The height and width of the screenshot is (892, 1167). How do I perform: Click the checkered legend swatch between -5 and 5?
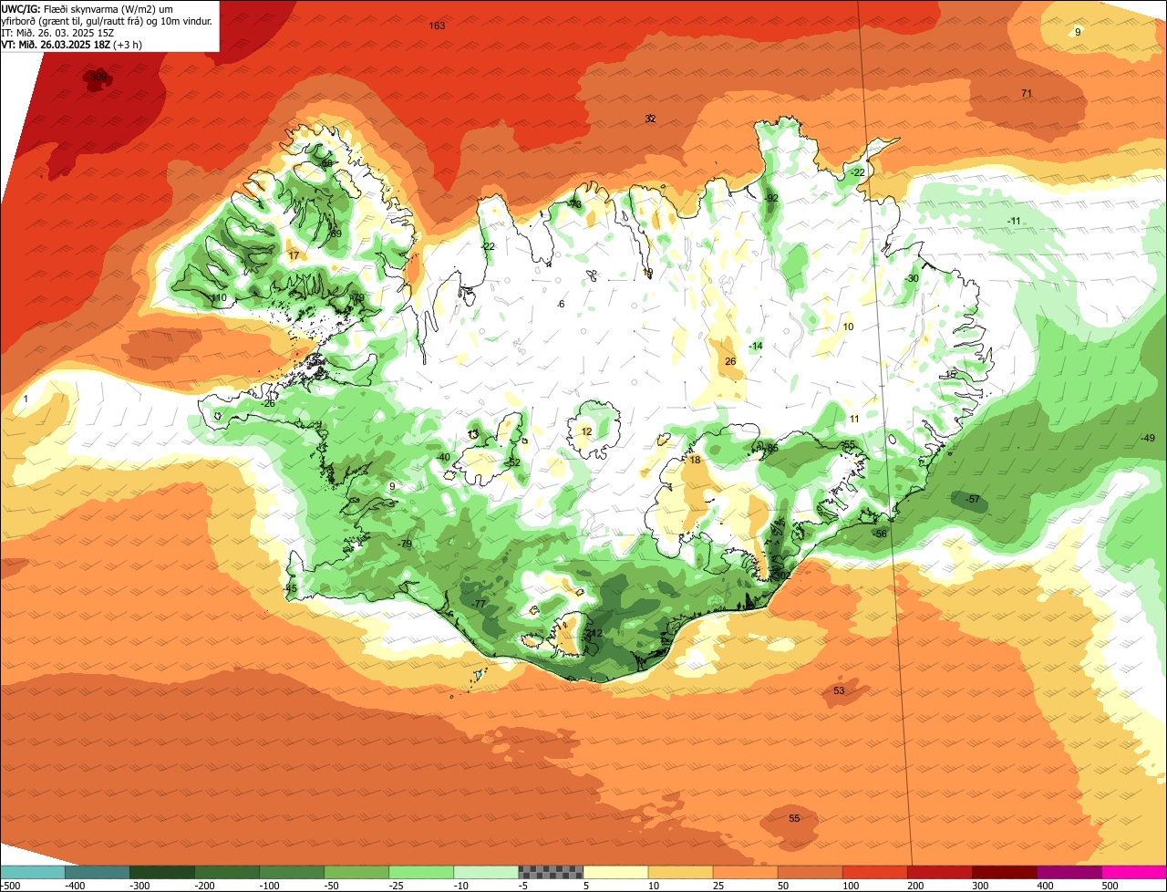coord(551,872)
